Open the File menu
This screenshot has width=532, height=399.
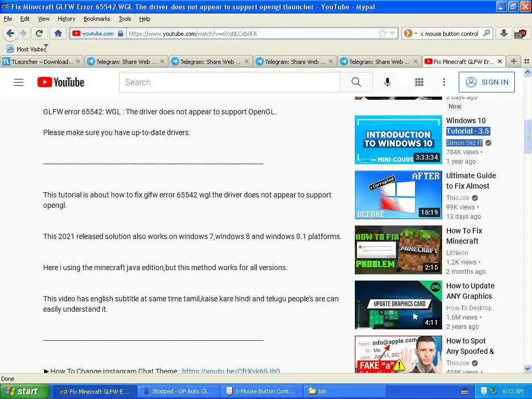click(x=8, y=19)
